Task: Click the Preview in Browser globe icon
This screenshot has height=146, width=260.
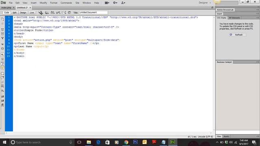Action: click(x=47, y=13)
